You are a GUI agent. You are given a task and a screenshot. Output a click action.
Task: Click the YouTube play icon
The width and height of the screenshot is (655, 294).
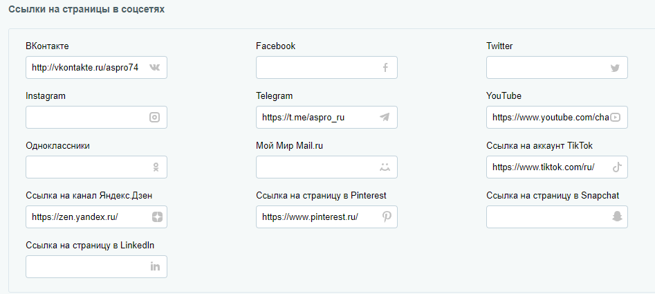pyautogui.click(x=615, y=118)
